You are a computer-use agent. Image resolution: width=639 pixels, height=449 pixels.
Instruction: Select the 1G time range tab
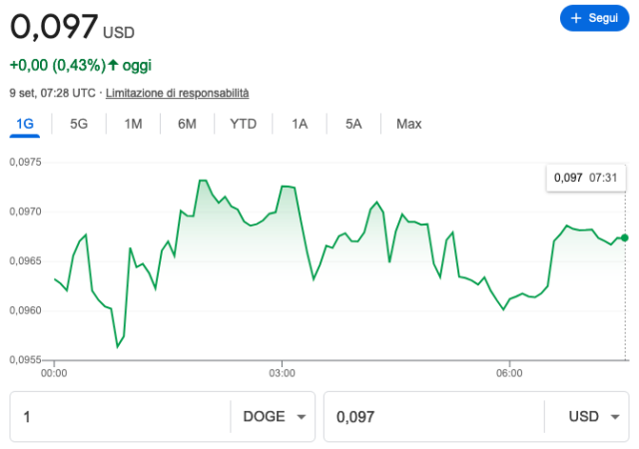point(25,124)
